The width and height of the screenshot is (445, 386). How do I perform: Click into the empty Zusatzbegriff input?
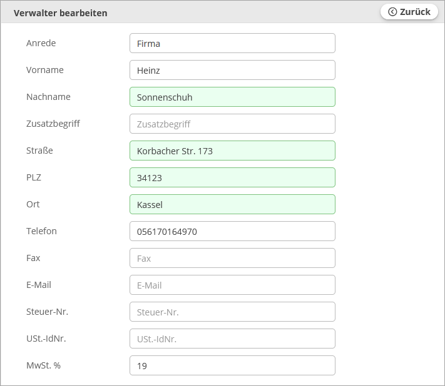pyautogui.click(x=232, y=124)
